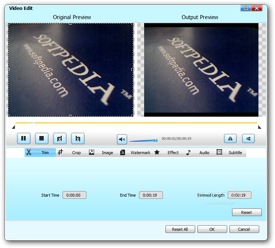The image size is (275, 248).
Task: Switch to the Audio tab
Action: [x=199, y=153]
